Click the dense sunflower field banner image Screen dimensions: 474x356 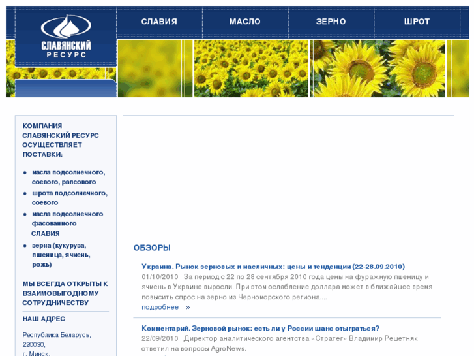point(251,69)
